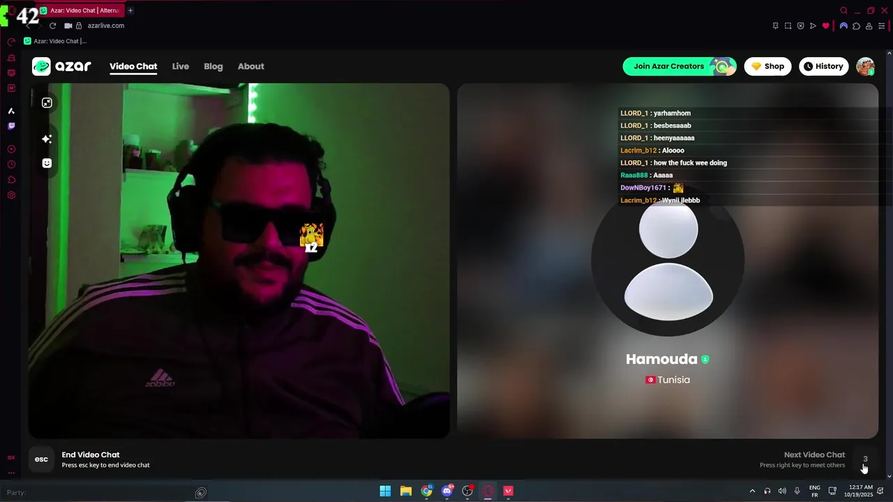Screen dimensions: 893x502
Task: Open the snapshot capture tool
Action: click(x=788, y=26)
